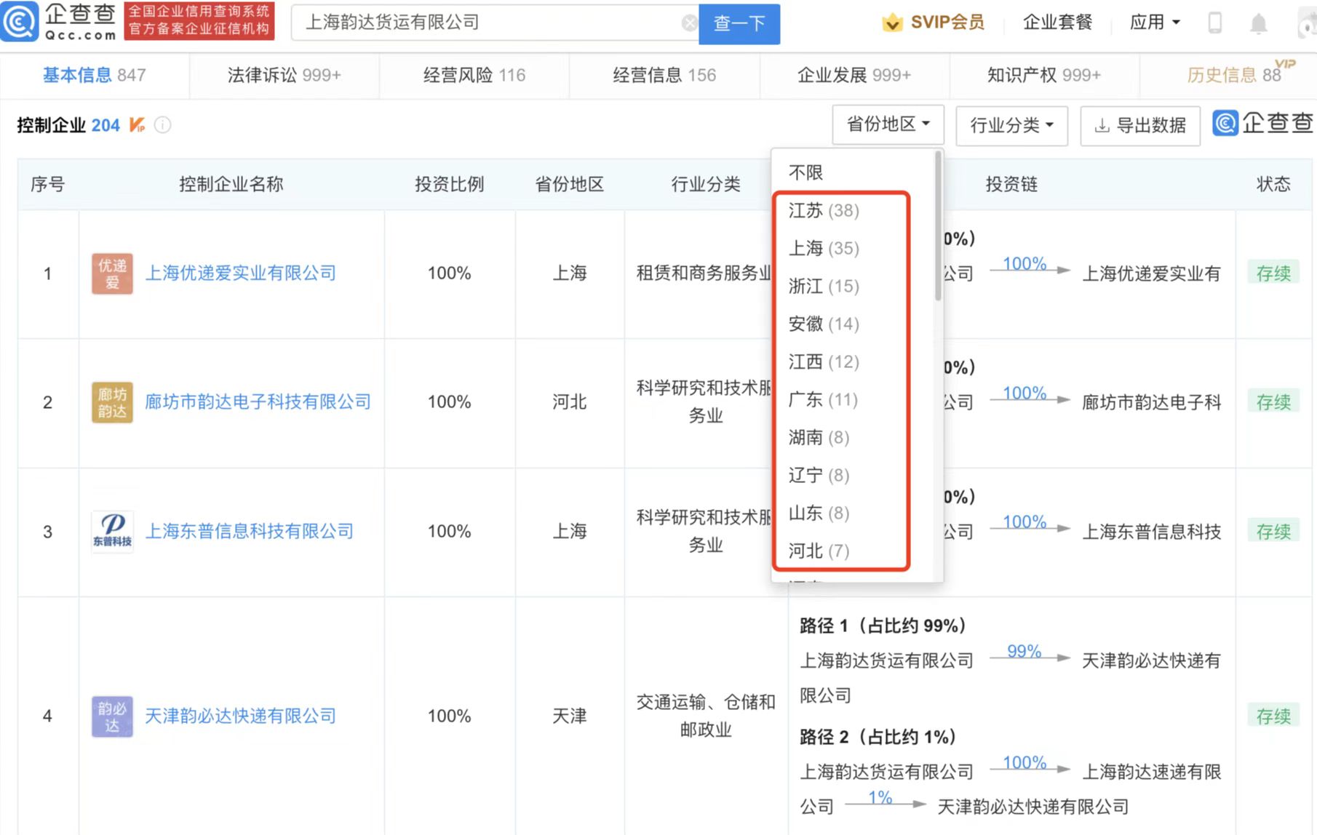Select 浙江 (15) option
The width and height of the screenshot is (1317, 835).
(x=824, y=286)
